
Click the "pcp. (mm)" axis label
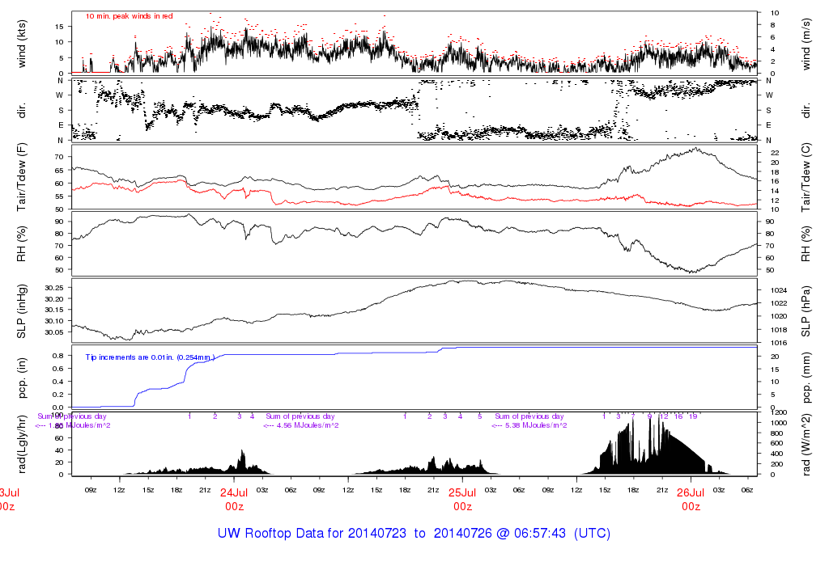pyautogui.click(x=806, y=378)
